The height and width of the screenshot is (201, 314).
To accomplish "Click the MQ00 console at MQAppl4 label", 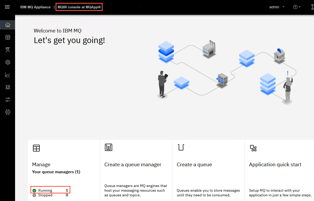I will coord(79,7).
